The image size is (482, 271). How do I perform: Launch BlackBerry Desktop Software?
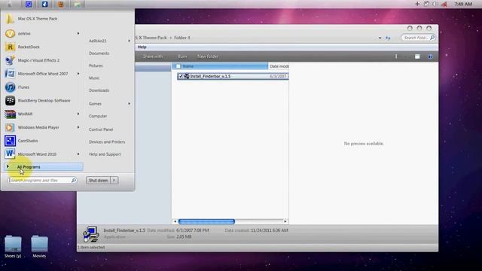tap(44, 100)
